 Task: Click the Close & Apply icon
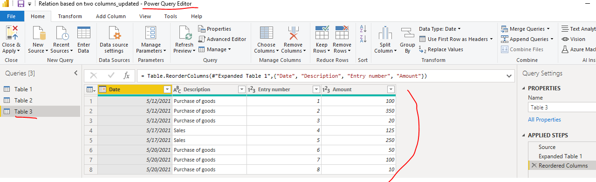pyautogui.click(x=11, y=33)
